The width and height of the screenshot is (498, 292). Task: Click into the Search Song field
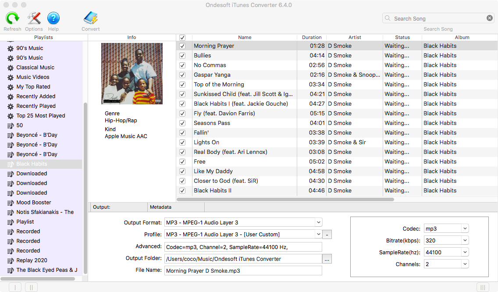pos(438,18)
